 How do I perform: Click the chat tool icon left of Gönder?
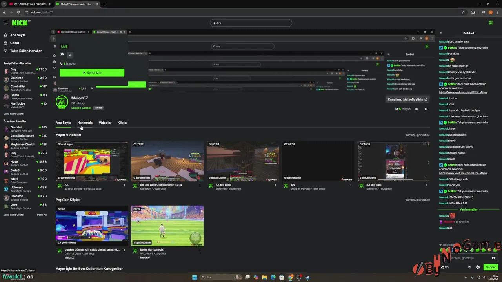pos(478,267)
